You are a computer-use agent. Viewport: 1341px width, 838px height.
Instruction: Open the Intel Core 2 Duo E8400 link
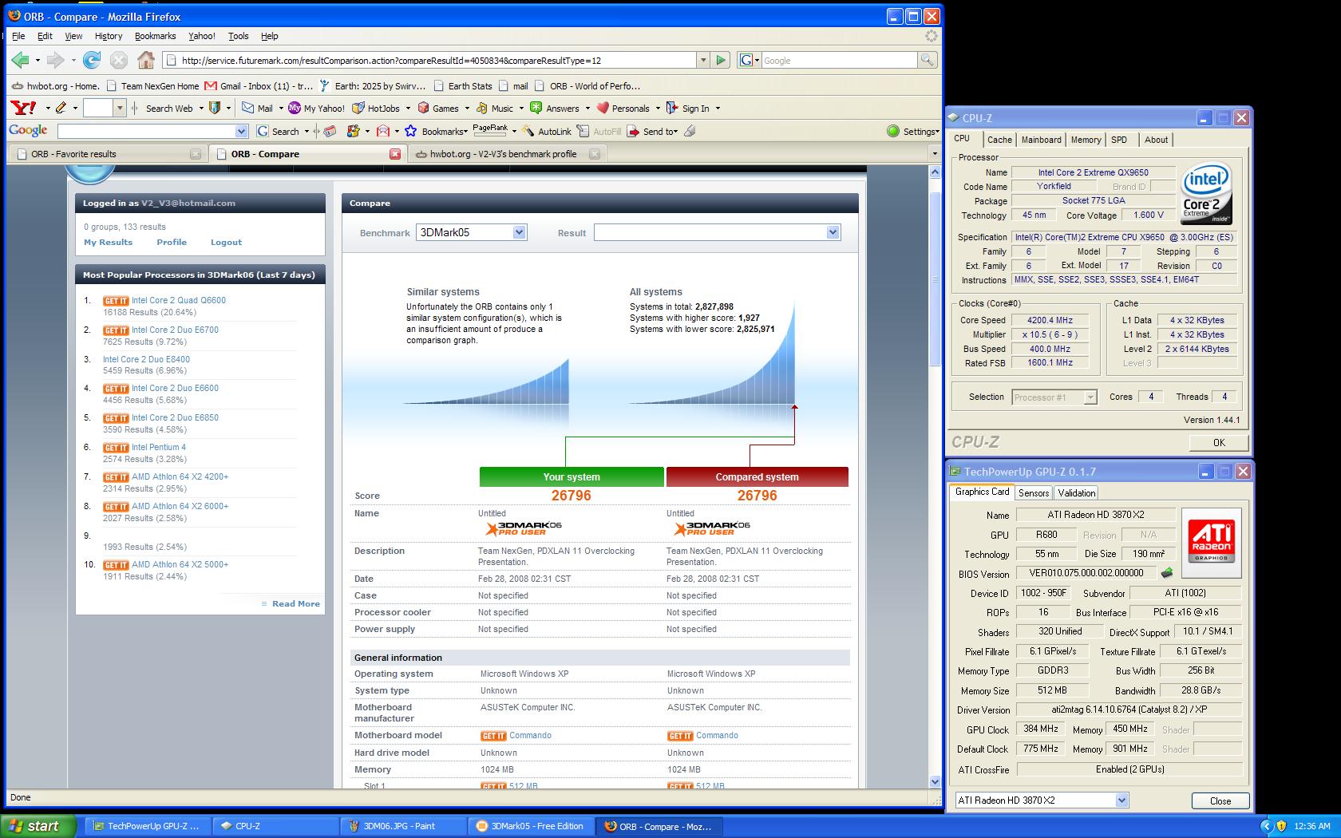[x=146, y=359]
